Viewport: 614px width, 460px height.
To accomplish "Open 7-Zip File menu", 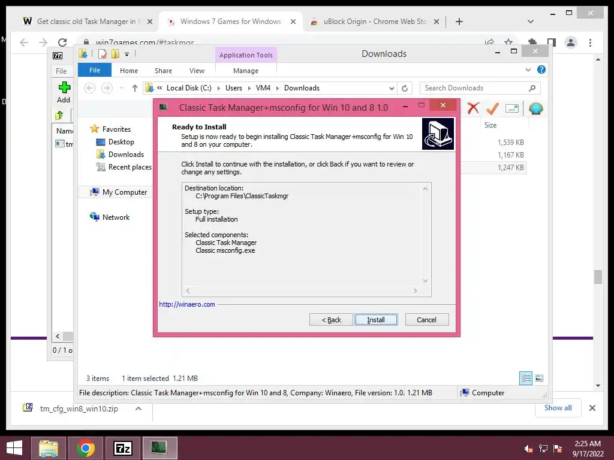I will [x=61, y=71].
